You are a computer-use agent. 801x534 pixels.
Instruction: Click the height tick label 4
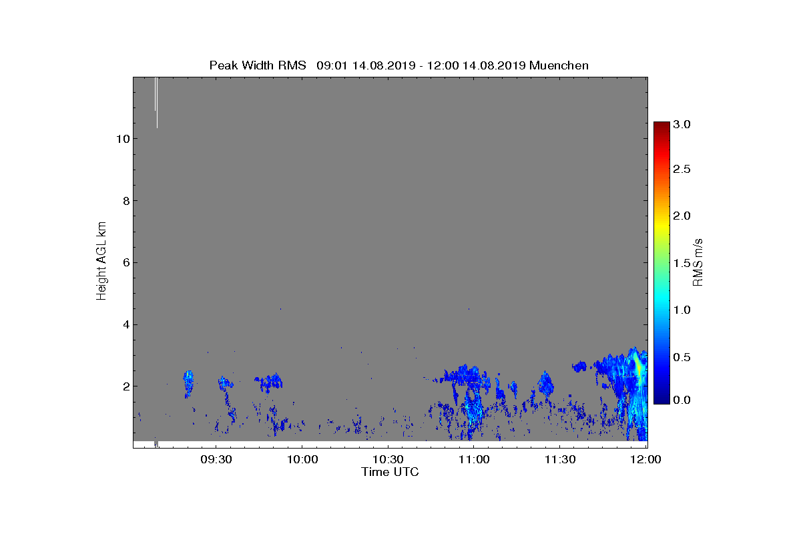pos(125,325)
